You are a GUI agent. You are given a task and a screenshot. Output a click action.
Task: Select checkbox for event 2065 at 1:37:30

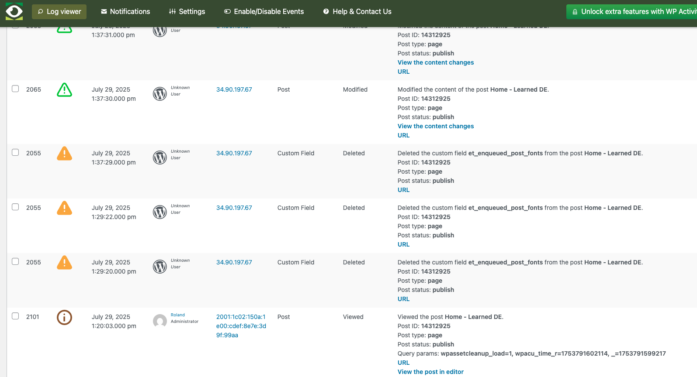tap(15, 89)
